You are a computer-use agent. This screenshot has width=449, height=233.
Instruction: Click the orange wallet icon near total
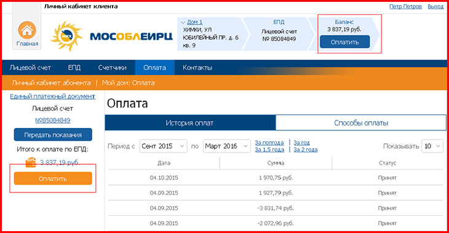tap(31, 162)
